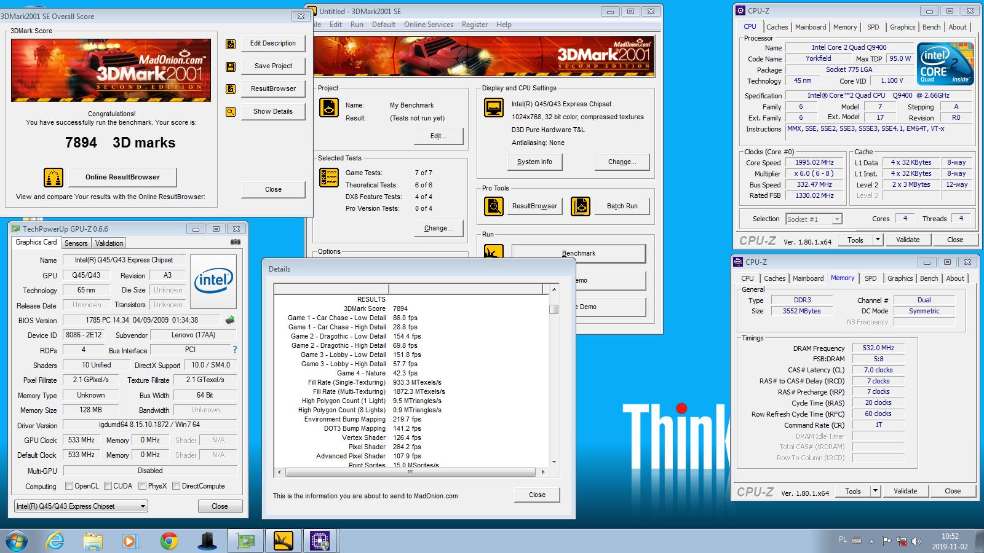Enable the CUDA checkbox in GPU-Z
Viewport: 984px width, 553px height.
[108, 486]
